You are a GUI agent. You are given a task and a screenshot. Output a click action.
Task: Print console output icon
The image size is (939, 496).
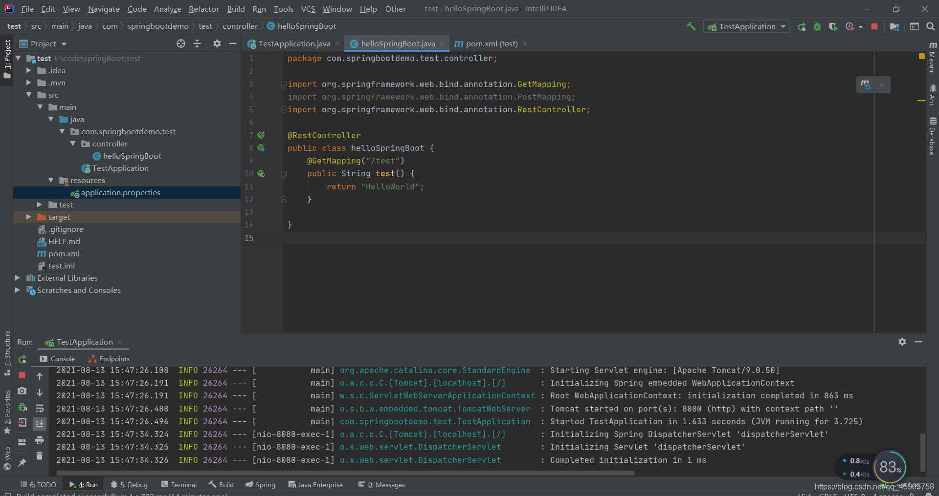pos(40,440)
